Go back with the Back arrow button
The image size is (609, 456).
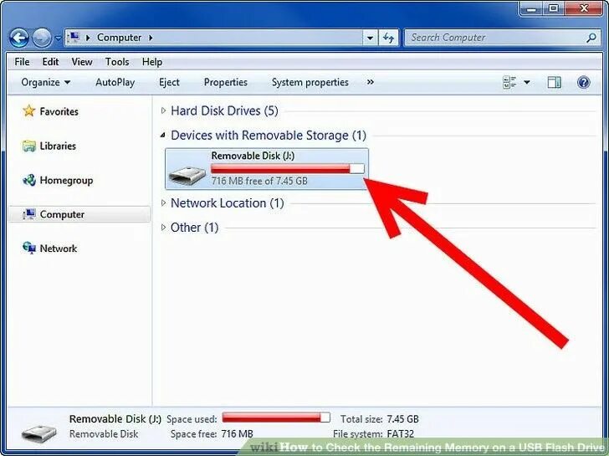[19, 38]
